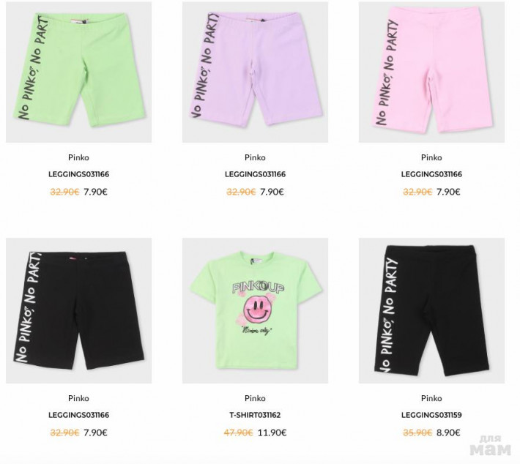Click the 11.90€ price of the T-shirt

click(x=272, y=433)
